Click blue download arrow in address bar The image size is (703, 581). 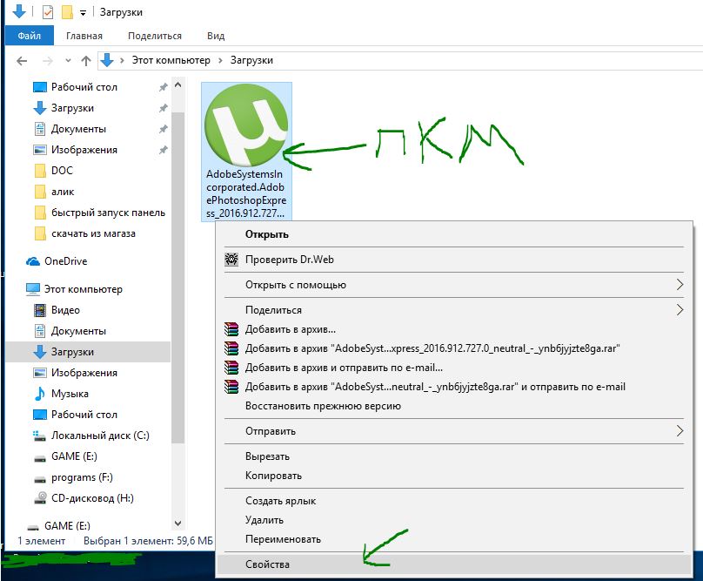[x=107, y=60]
